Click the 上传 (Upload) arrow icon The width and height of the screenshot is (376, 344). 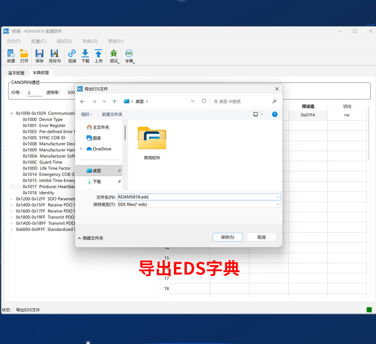pyautogui.click(x=99, y=54)
